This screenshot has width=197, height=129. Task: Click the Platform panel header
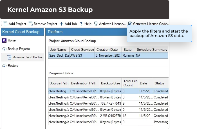[x=86, y=32]
